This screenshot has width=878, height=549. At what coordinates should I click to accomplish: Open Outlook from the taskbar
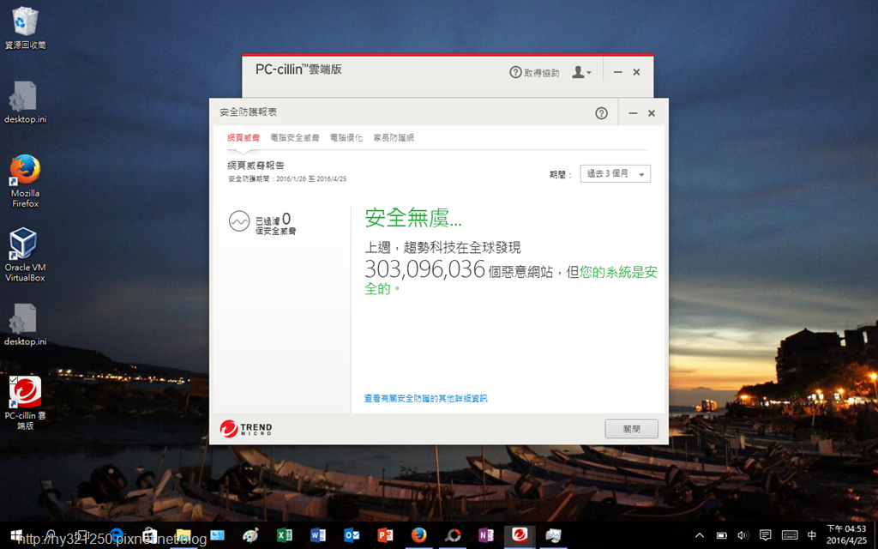pyautogui.click(x=351, y=535)
